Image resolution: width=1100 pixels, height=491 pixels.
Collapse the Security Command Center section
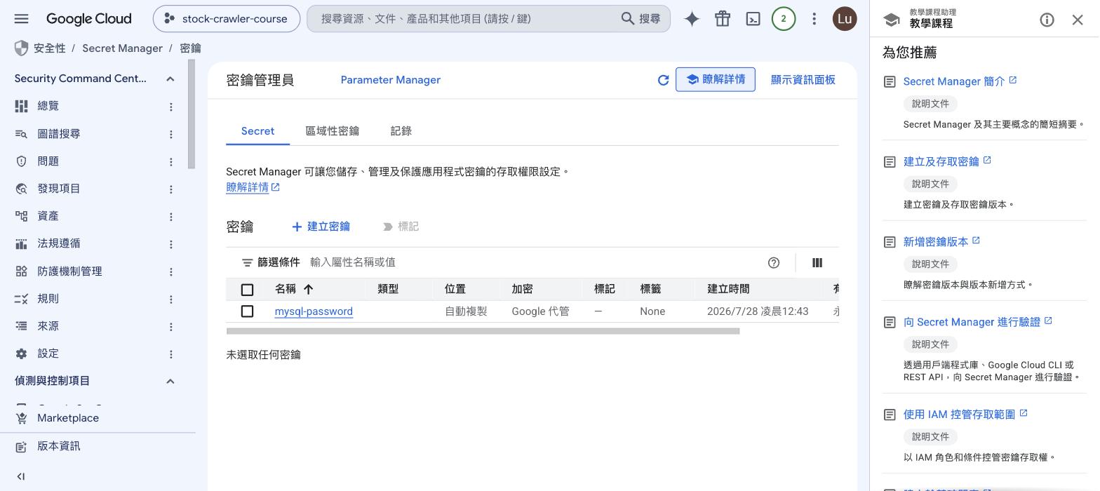pos(170,79)
